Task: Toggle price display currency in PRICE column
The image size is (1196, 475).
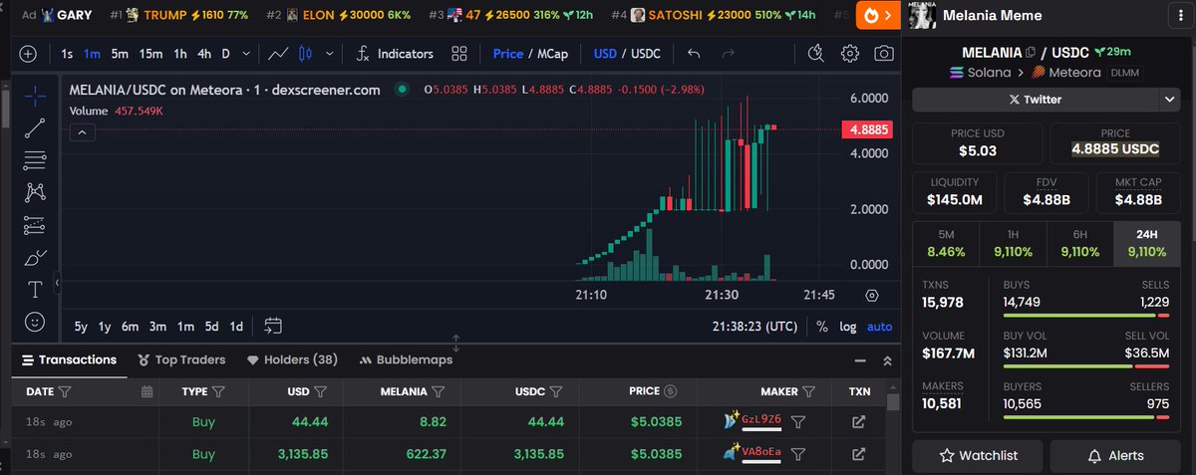Action: (x=671, y=391)
